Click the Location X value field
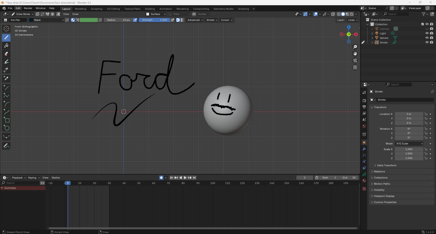The height and width of the screenshot is (234, 436). click(x=409, y=114)
